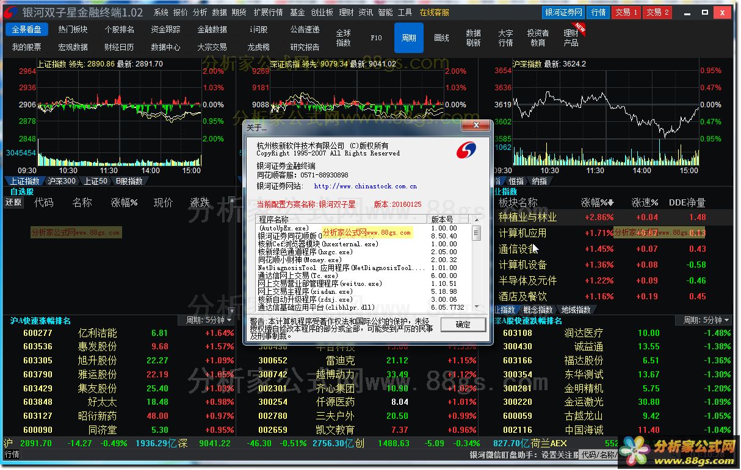Viewport: 741px width, 470px height.
Task: Select the 亿利洁能 600277 stock row
Action: pos(120,333)
